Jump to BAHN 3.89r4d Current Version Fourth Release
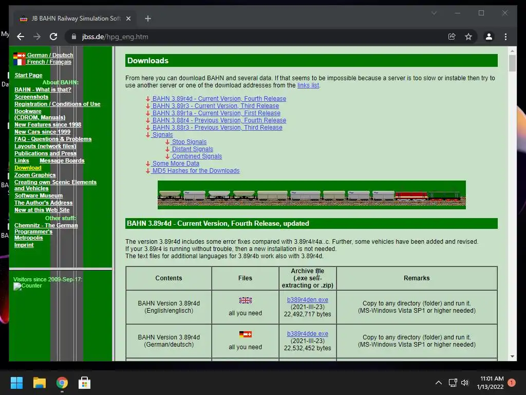 coord(219,99)
